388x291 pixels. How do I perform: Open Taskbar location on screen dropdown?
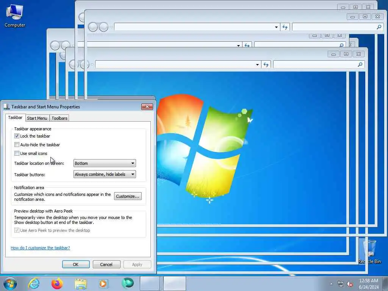pyautogui.click(x=105, y=163)
